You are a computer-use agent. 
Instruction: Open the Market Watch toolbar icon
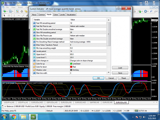[17, 11]
